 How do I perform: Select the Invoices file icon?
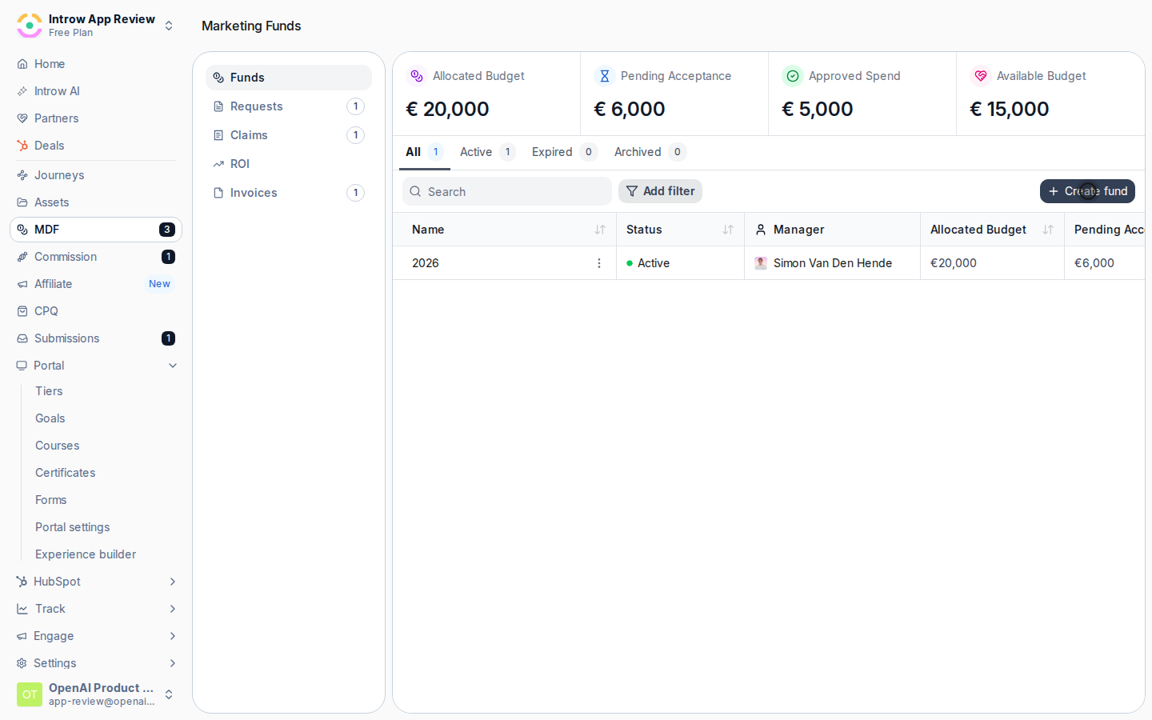pyautogui.click(x=218, y=193)
